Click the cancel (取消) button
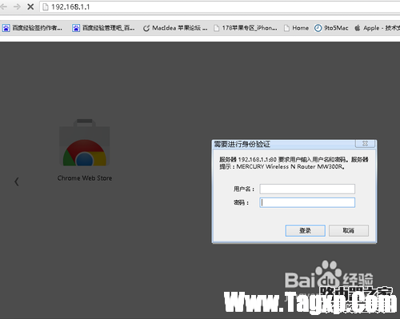The image size is (400, 319). pos(349,230)
